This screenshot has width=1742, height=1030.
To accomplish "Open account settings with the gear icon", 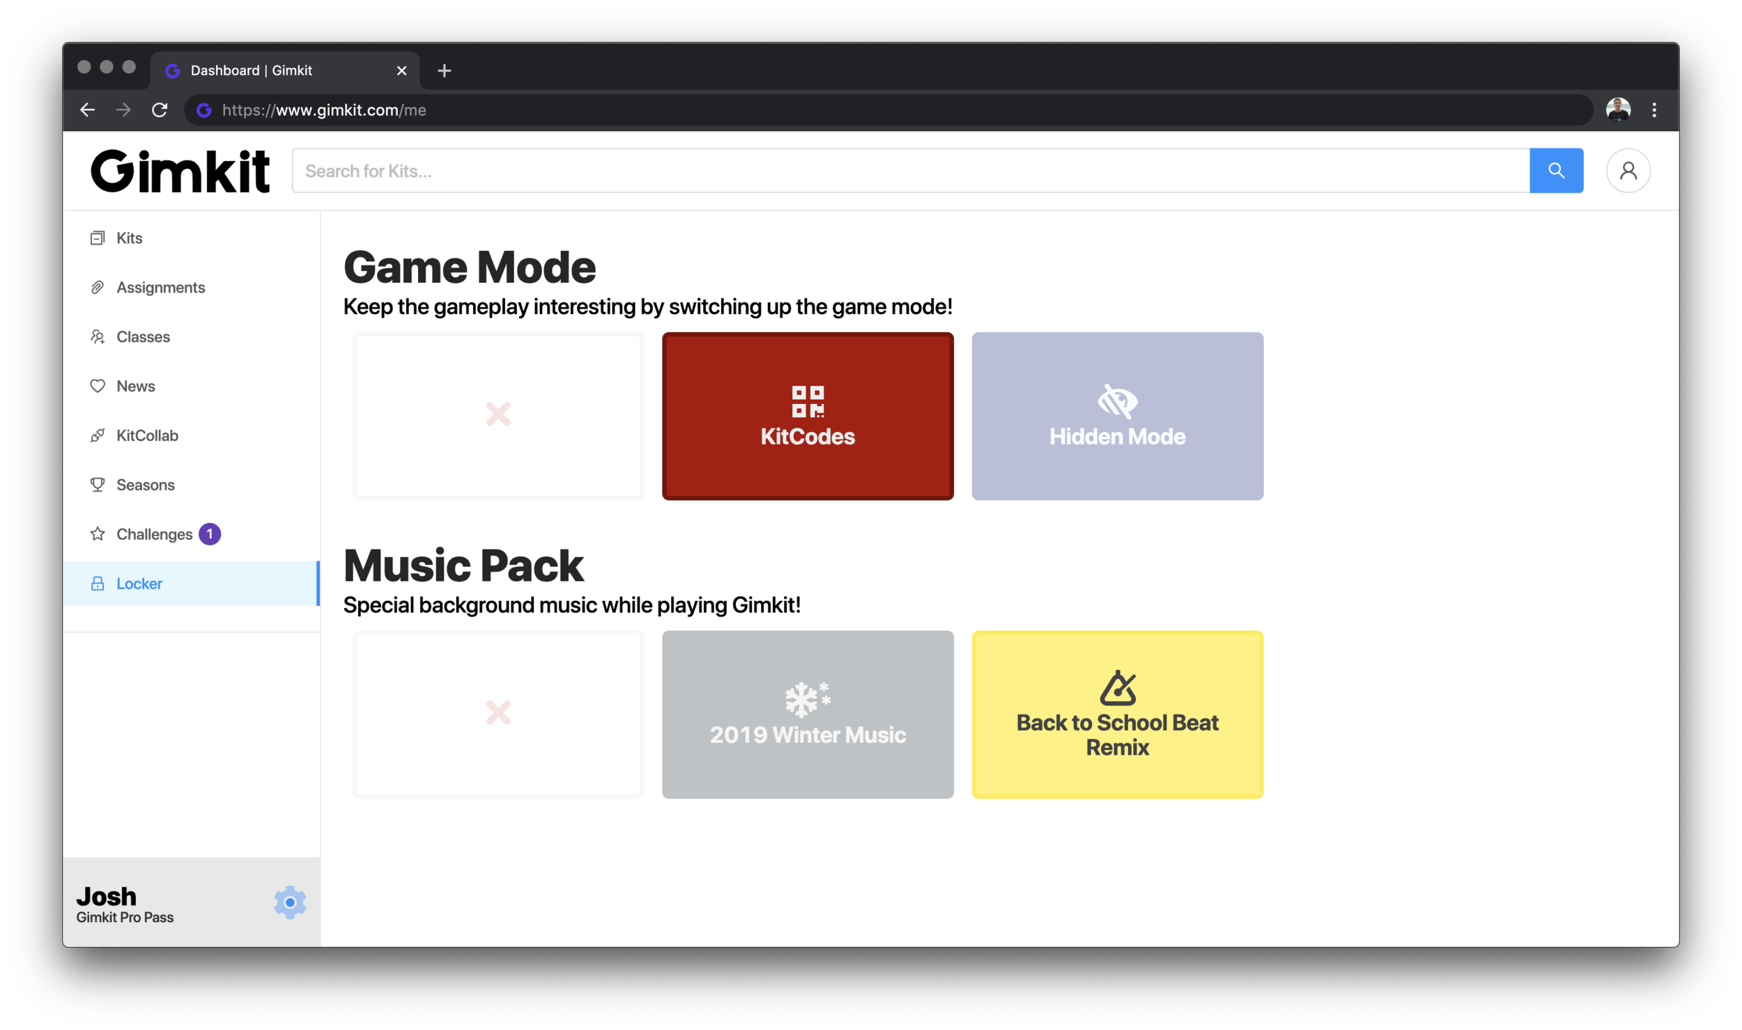I will click(290, 902).
